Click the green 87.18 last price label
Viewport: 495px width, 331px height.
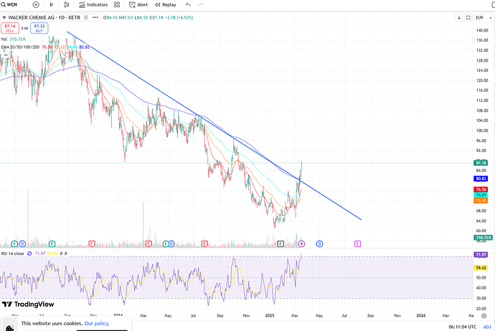click(x=481, y=163)
